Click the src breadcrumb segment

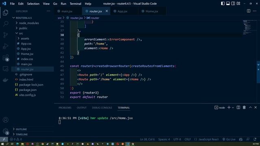pos(60,18)
